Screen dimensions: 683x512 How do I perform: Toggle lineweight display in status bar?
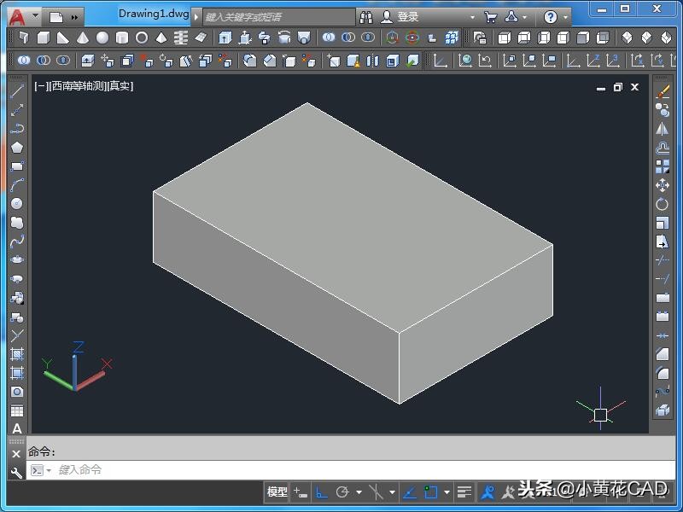pyautogui.click(x=464, y=492)
